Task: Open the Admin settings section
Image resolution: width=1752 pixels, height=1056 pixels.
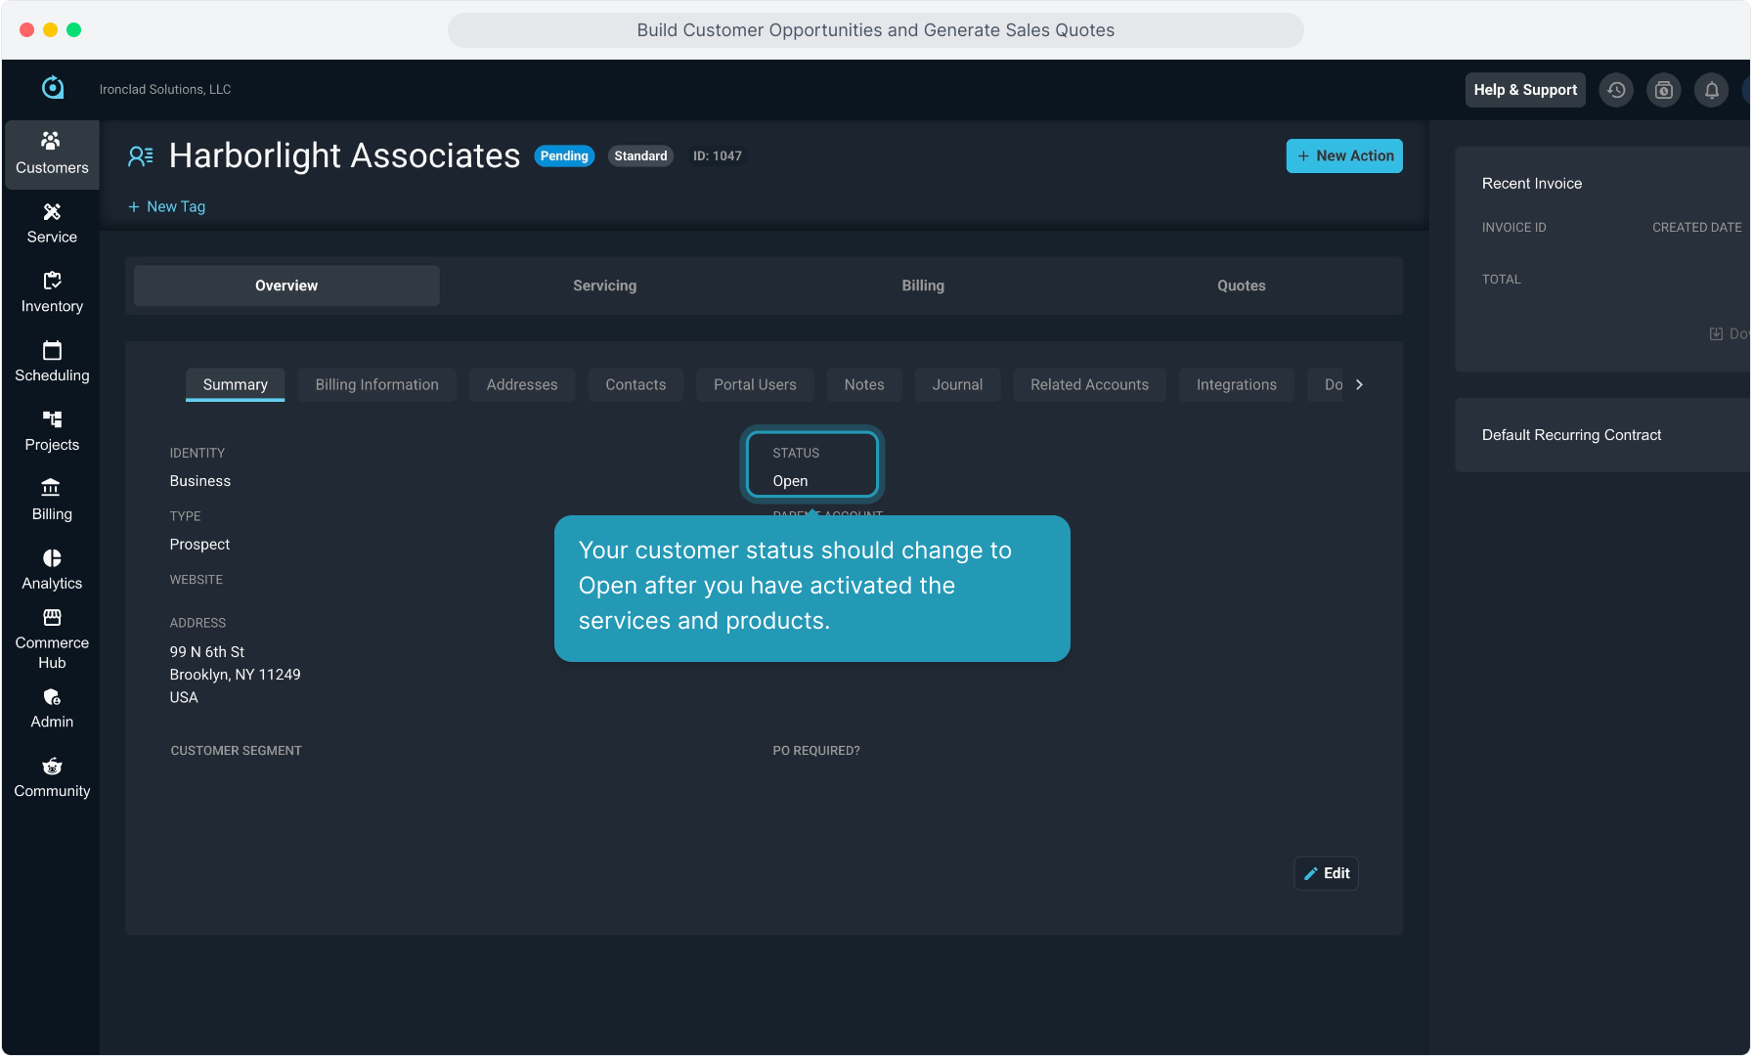Action: pyautogui.click(x=52, y=708)
